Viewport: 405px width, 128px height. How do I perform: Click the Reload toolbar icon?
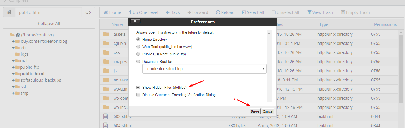tap(225, 12)
